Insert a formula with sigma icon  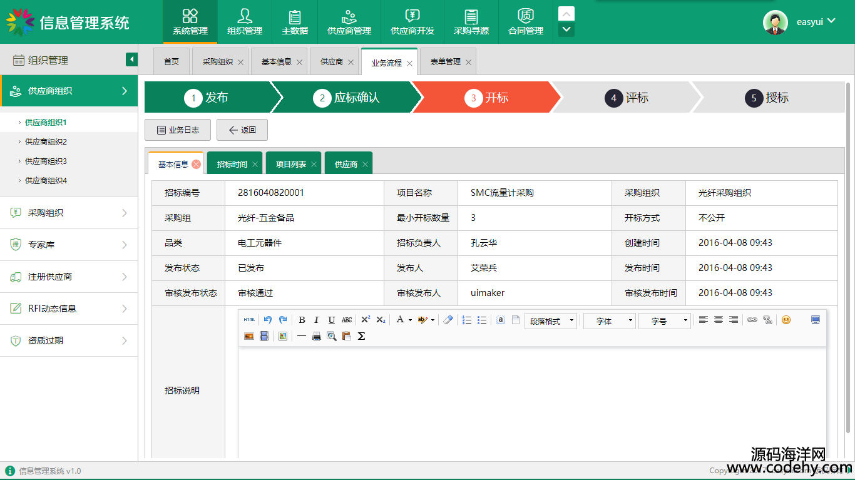[362, 336]
